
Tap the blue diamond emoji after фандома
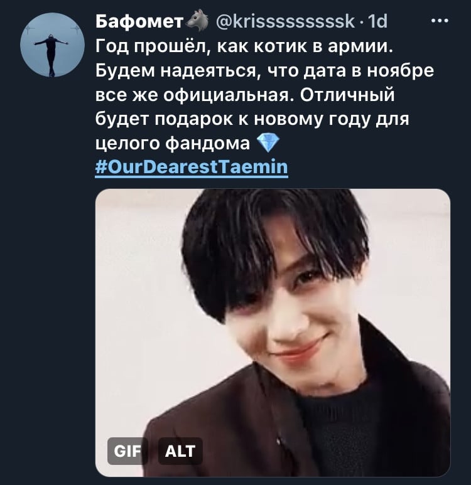tap(268, 142)
